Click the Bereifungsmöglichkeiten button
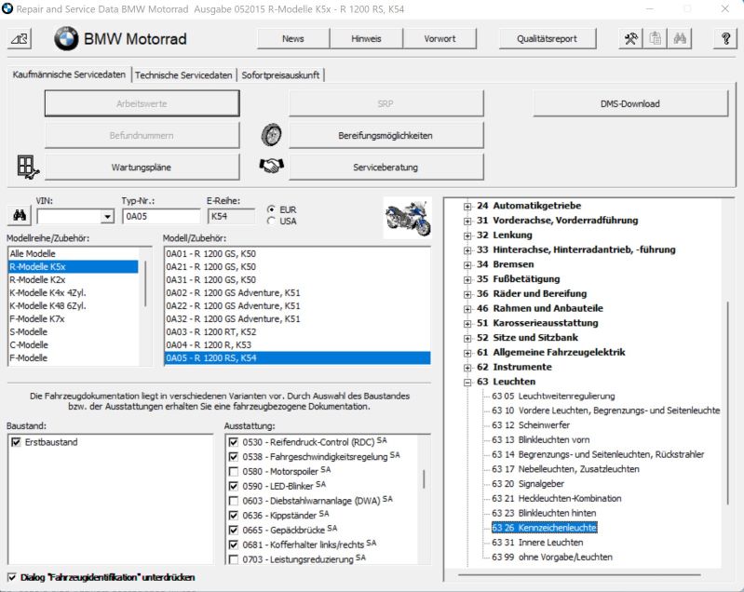The image size is (744, 592). pos(386,135)
